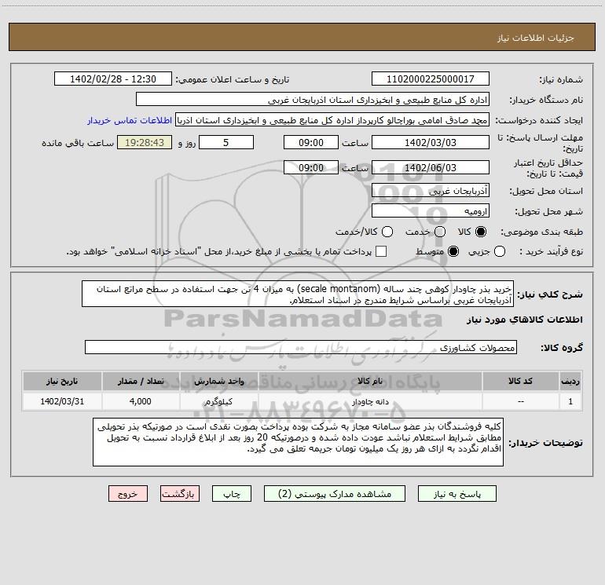Image resolution: width=605 pixels, height=585 pixels.
Task: Select the متوسط purchase type radio
Action: point(453,251)
